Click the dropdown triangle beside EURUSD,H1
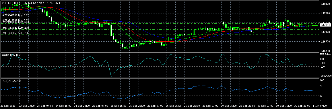 pos(3,3)
